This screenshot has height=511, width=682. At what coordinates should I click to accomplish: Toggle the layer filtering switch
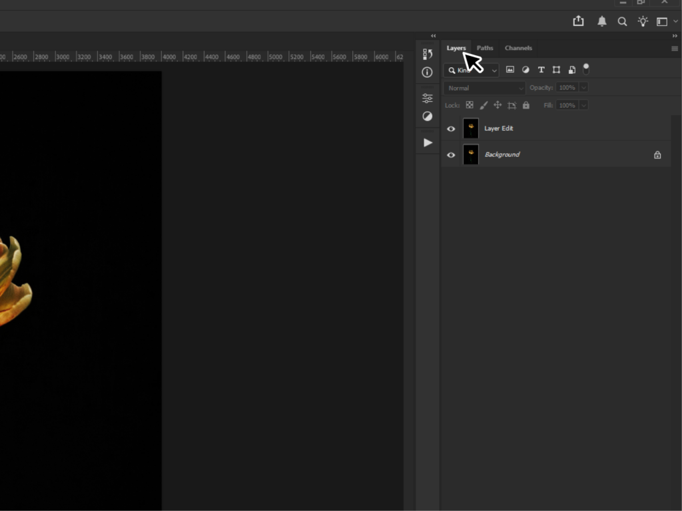click(586, 69)
